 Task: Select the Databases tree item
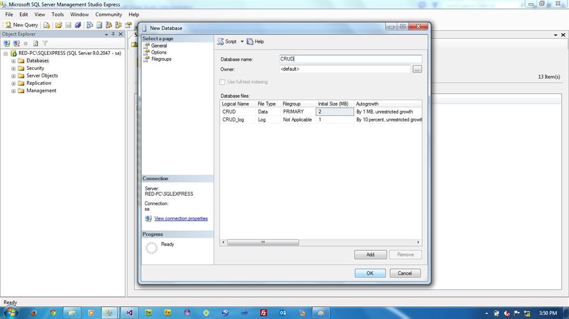point(37,60)
